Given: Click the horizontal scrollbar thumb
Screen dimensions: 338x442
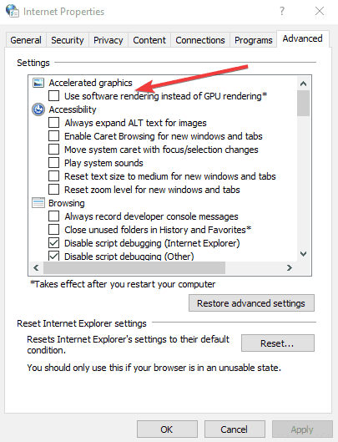Looking at the screenshot, I should pyautogui.click(x=134, y=267).
